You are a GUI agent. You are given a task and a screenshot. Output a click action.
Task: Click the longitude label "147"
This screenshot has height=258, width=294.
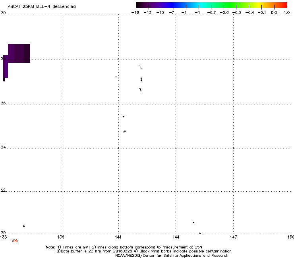pos(234,237)
